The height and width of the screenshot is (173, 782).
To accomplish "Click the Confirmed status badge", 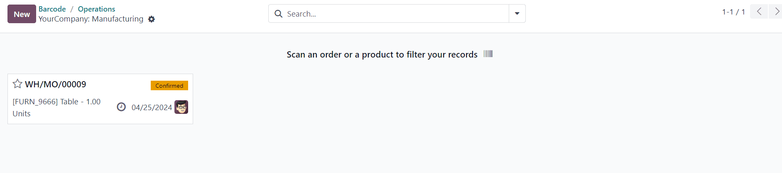I will click(169, 85).
